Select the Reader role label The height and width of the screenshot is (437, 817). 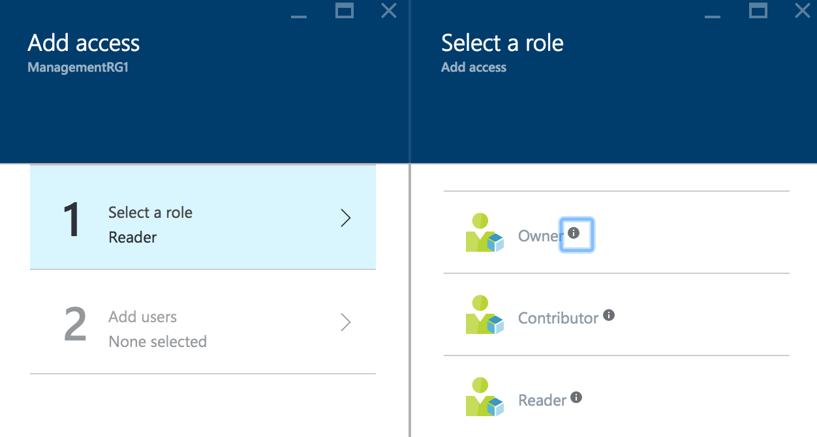pyautogui.click(x=542, y=400)
